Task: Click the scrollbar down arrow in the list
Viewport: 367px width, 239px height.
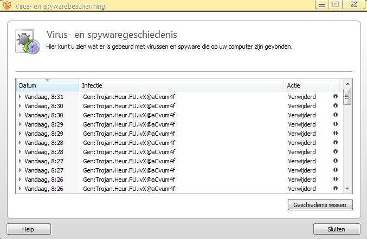Action: pos(347,188)
